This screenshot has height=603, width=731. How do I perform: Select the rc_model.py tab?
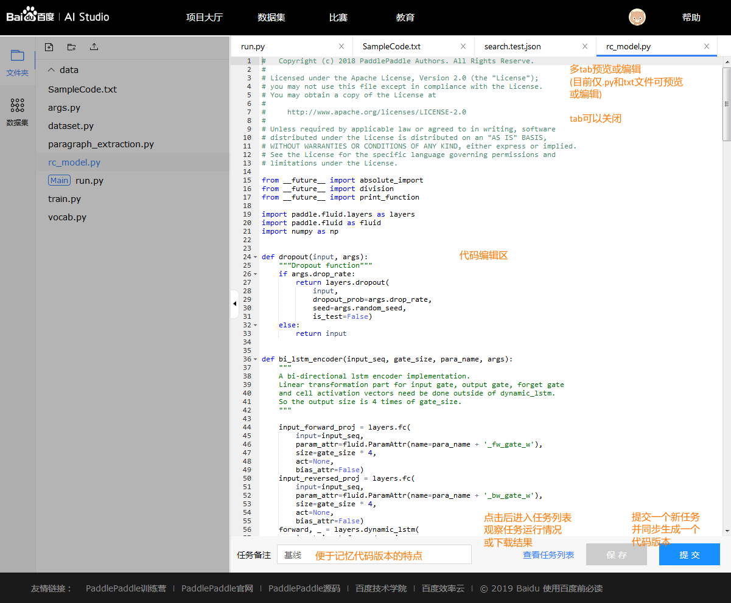[628, 46]
